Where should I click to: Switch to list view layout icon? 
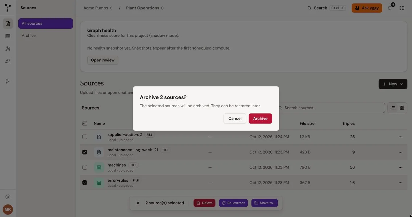(393, 108)
